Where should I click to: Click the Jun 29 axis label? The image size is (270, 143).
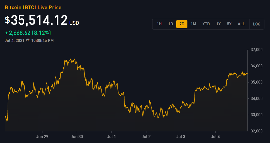point(42,137)
